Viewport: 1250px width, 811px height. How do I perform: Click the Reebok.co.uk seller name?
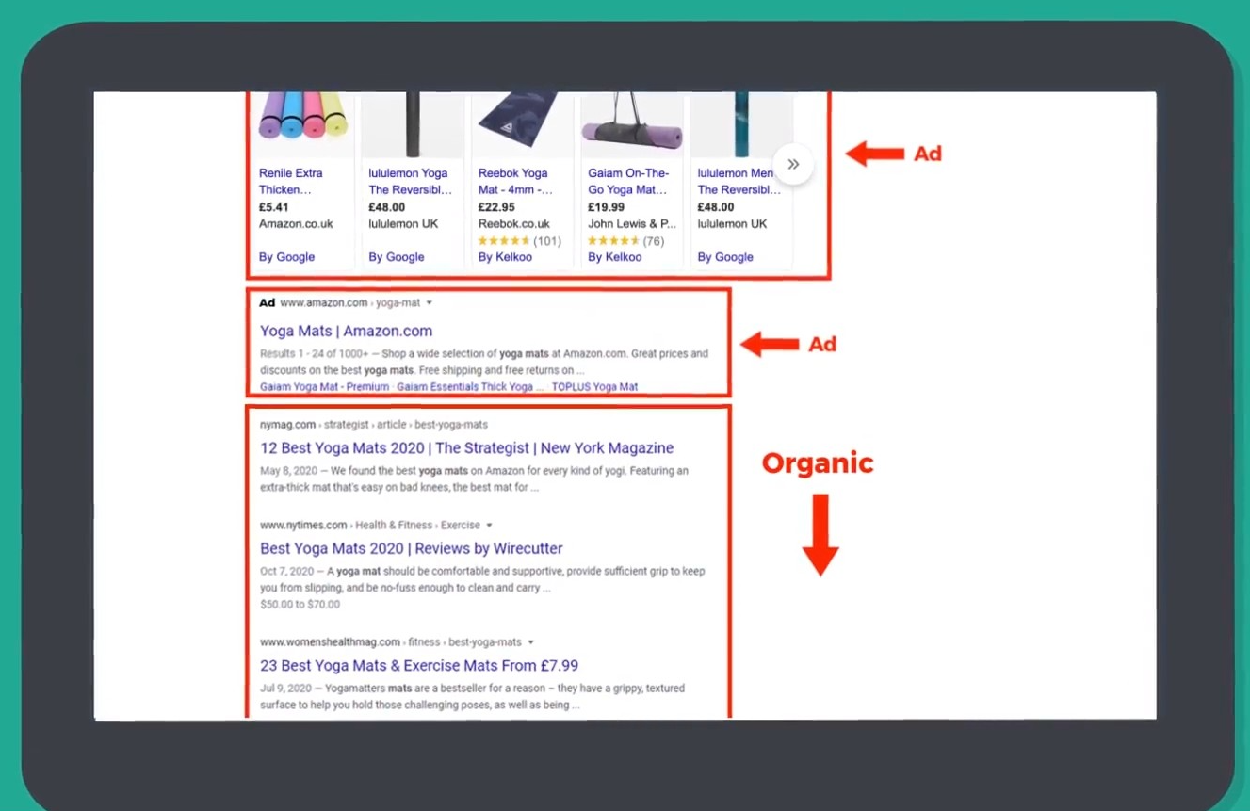click(x=514, y=224)
